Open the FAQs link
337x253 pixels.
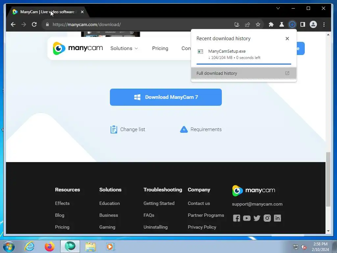tap(149, 215)
